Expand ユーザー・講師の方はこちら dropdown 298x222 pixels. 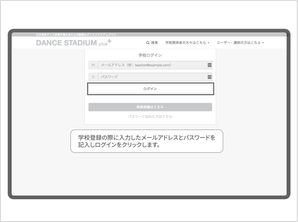tap(240, 43)
